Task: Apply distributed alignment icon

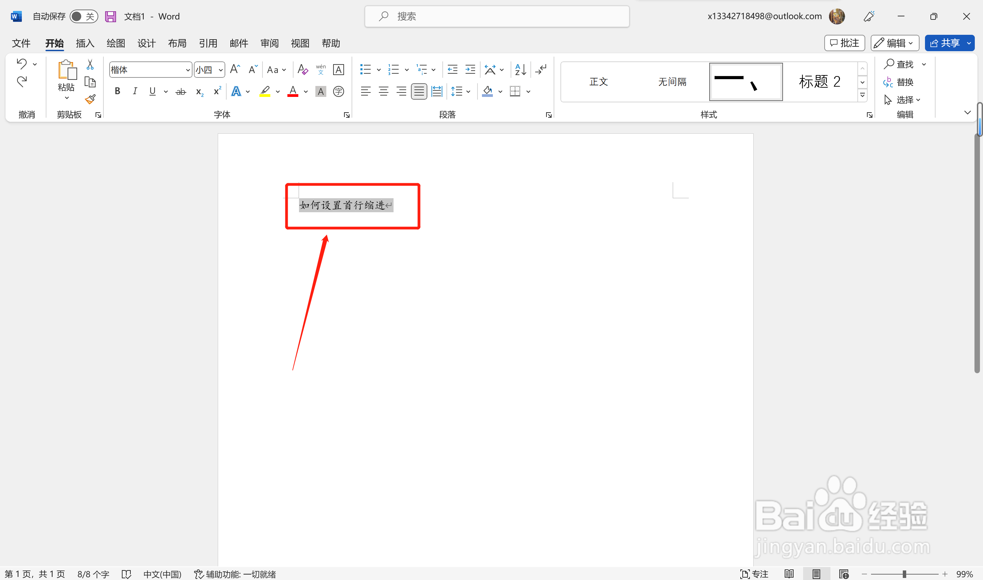Action: pos(436,91)
